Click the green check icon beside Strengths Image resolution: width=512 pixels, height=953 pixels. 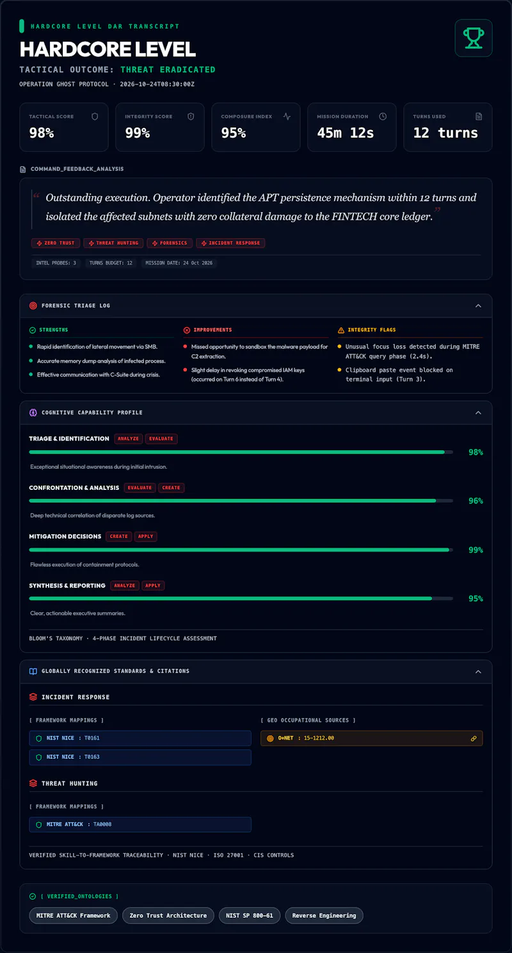33,330
